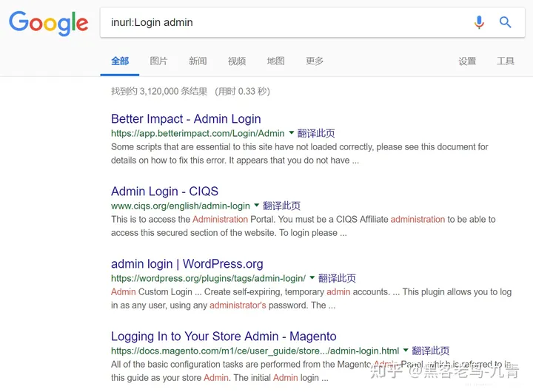
Task: Open 设置 search settings
Action: [467, 61]
